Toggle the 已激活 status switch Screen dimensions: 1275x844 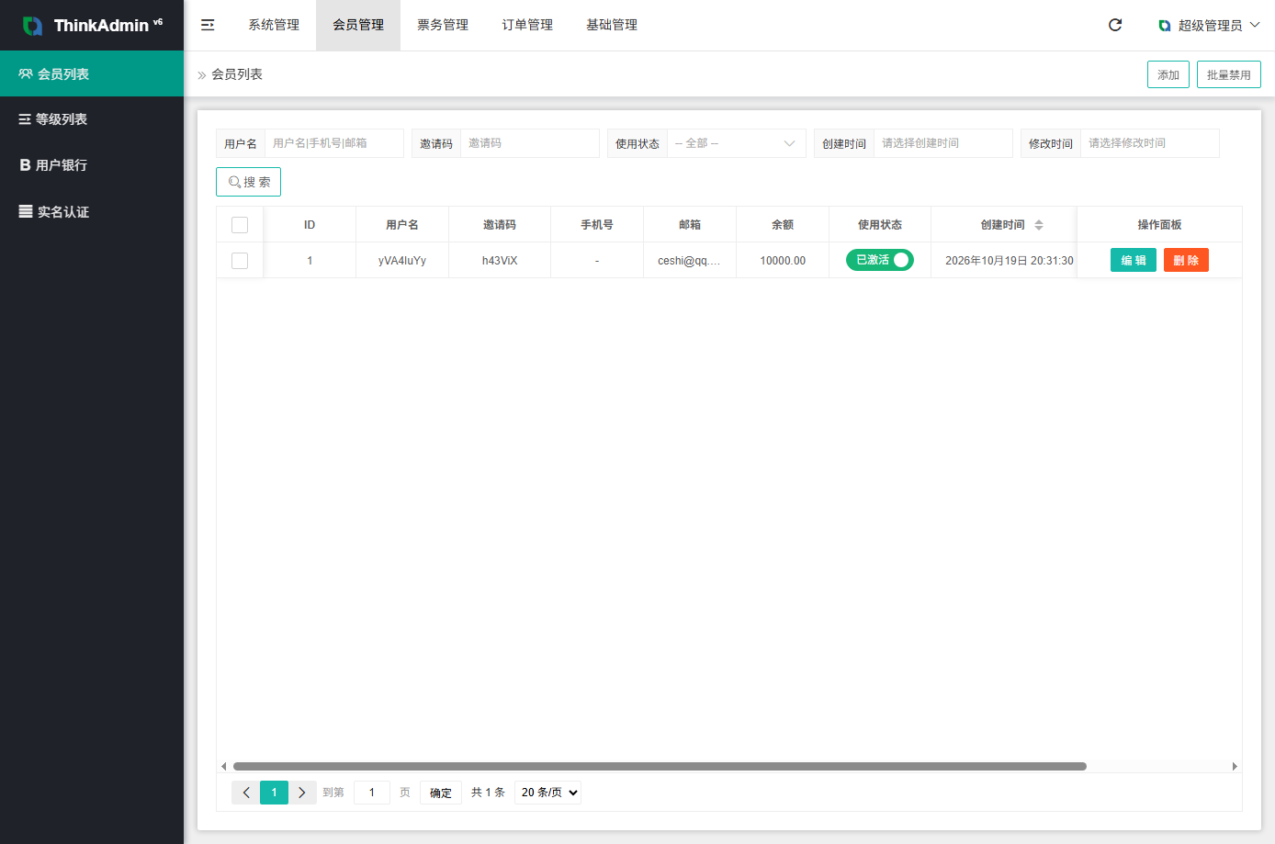pos(880,260)
